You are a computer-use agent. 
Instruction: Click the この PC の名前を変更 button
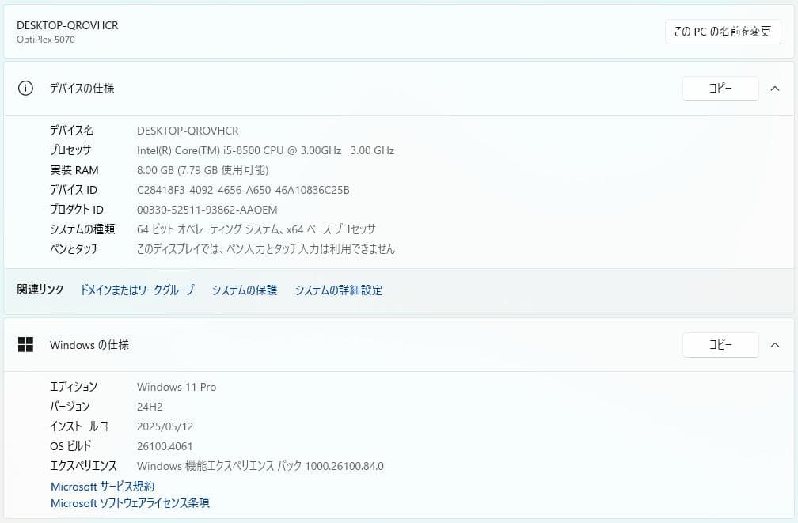[721, 32]
